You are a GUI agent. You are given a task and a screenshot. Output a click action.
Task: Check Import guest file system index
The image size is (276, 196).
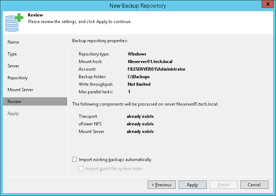pyautogui.click(x=81, y=169)
